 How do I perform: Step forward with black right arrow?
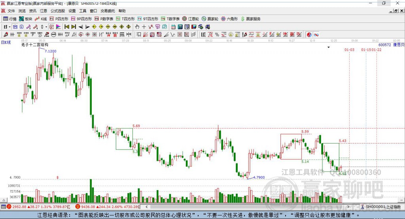87,27
